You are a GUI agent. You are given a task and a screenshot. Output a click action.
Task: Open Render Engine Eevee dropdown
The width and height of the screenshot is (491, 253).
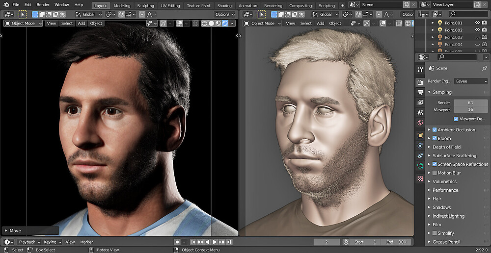(471, 81)
